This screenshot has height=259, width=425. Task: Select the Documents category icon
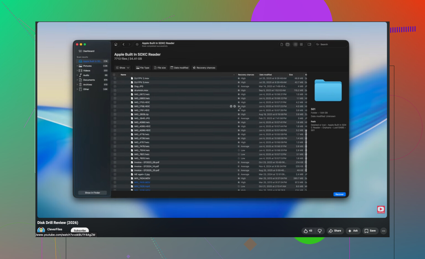point(80,80)
